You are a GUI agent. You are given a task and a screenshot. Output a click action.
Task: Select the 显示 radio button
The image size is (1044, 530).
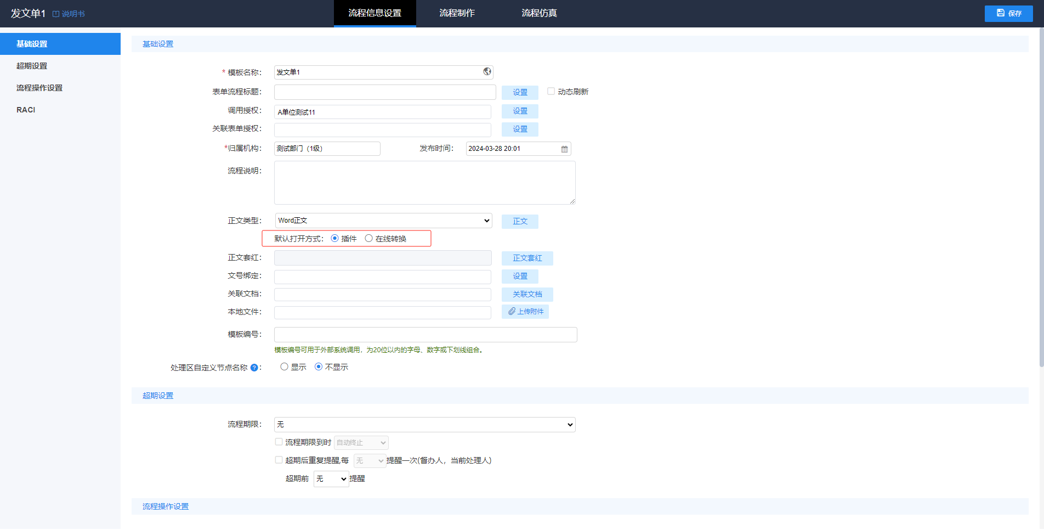284,367
